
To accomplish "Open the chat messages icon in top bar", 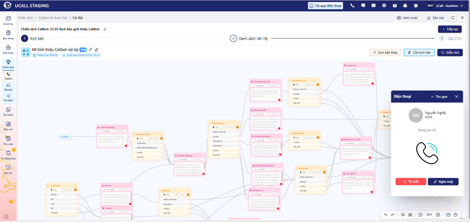I will [363, 6].
